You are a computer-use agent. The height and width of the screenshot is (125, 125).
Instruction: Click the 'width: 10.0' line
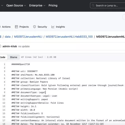tap(23, 110)
